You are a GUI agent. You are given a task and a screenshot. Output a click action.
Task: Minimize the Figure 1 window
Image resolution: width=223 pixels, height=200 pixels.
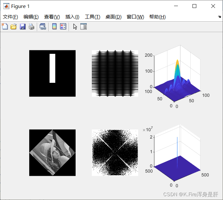(x=176, y=6)
